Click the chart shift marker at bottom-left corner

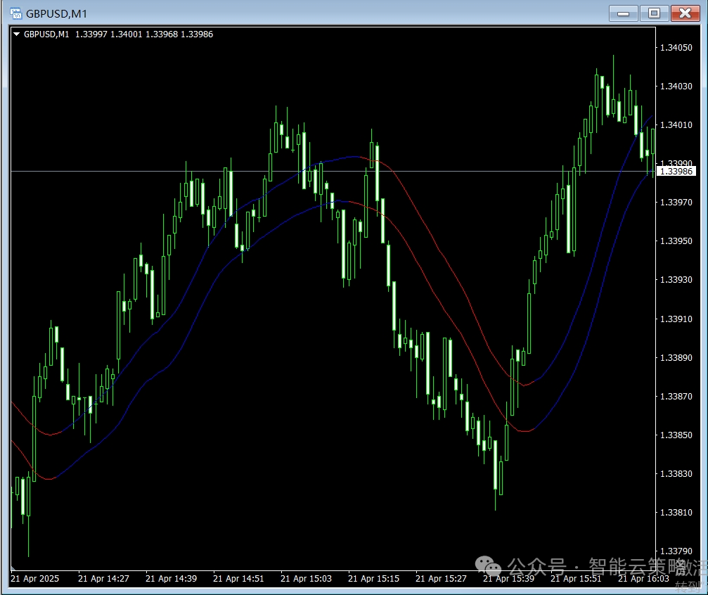coord(13,568)
